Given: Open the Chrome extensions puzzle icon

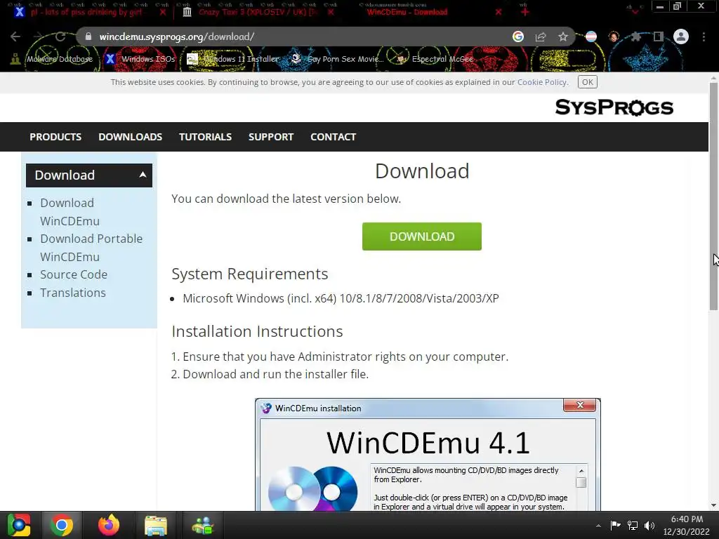Looking at the screenshot, I should pos(636,36).
